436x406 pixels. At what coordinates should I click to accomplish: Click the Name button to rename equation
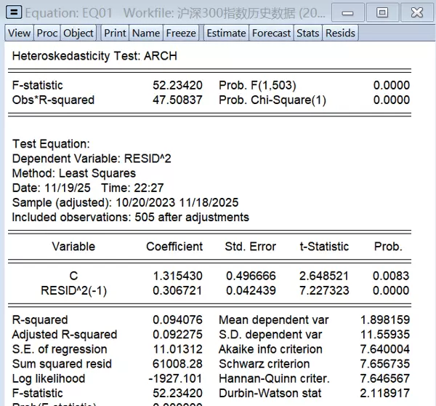pyautogui.click(x=146, y=33)
